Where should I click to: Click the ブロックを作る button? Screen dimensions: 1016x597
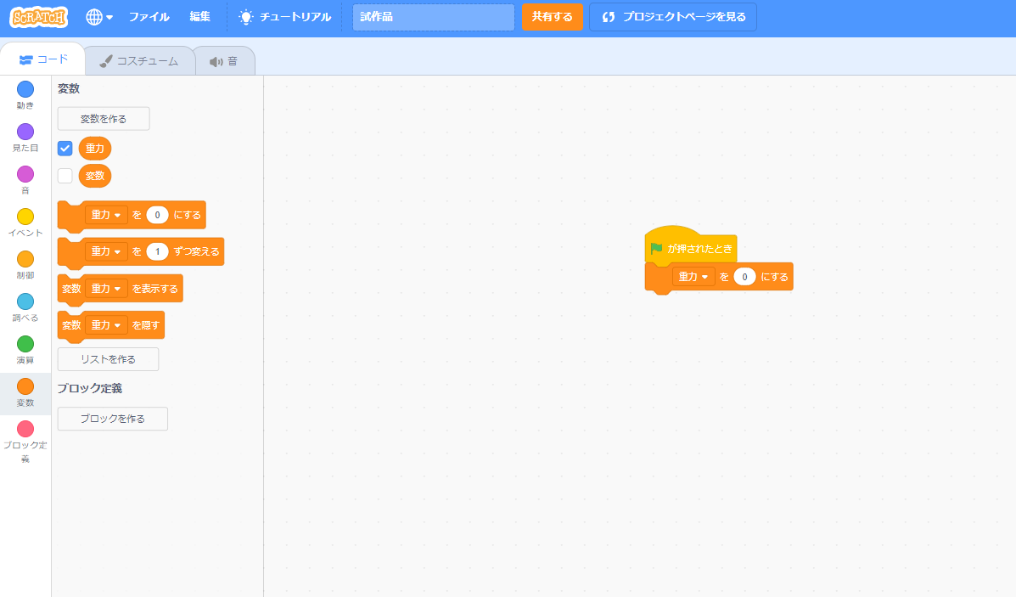click(113, 419)
